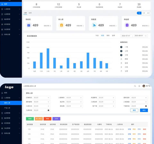Screen dimensions: 154x144
Task: Click the blue checkmark icon in 待收货 card
Action: 29,25
